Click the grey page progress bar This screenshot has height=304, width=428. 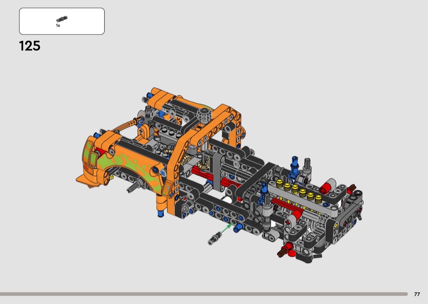[204, 294]
